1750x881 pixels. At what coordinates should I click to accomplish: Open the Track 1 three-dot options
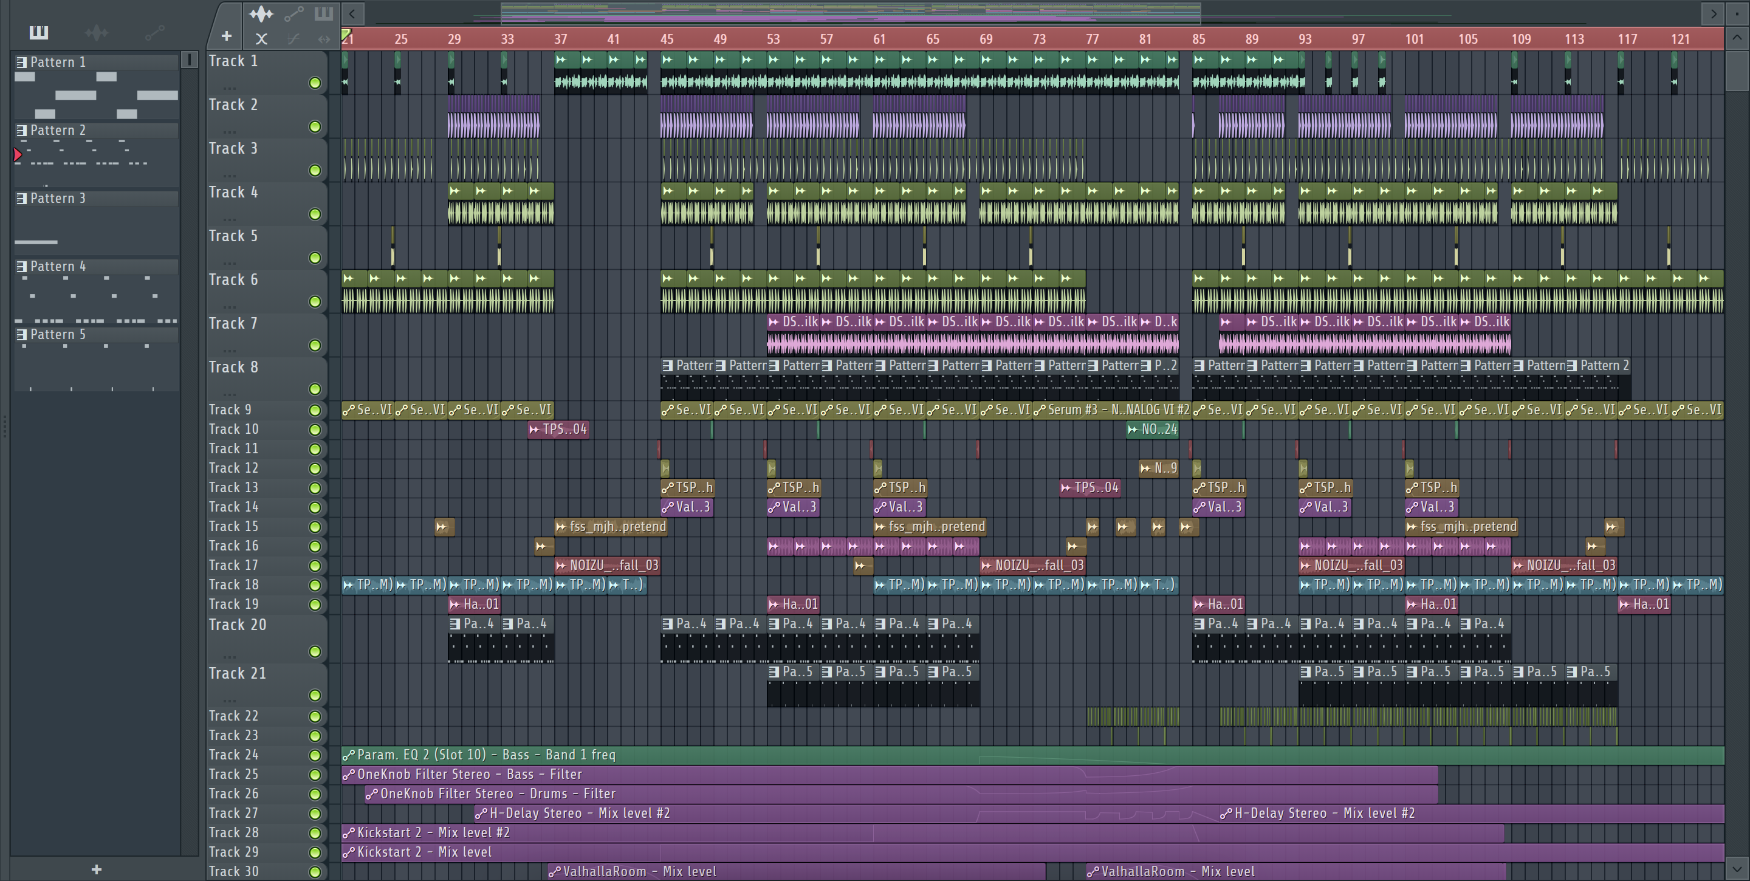(x=230, y=88)
